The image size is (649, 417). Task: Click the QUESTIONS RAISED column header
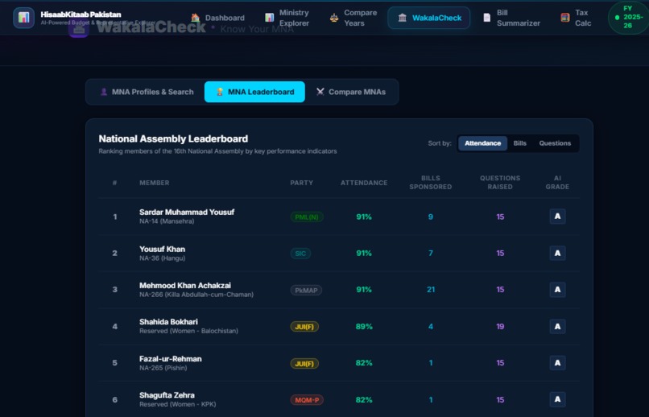coord(500,183)
